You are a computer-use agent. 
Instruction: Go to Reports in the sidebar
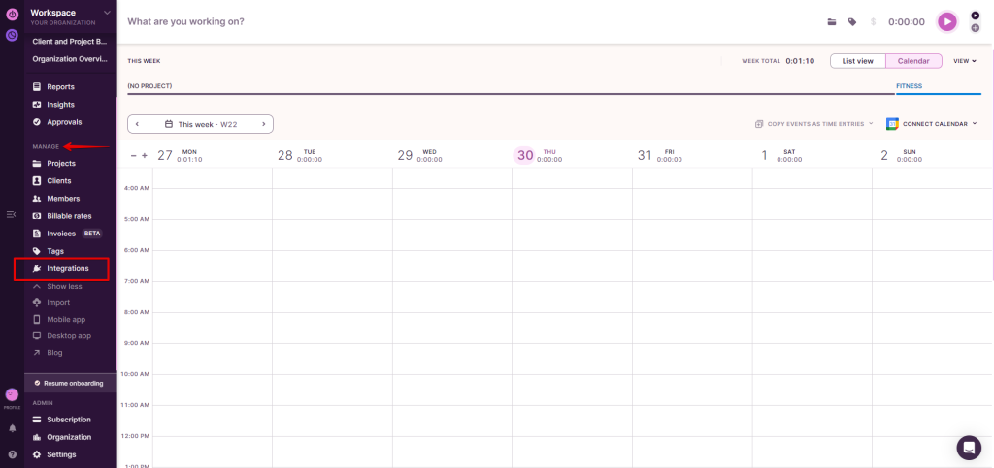(60, 87)
